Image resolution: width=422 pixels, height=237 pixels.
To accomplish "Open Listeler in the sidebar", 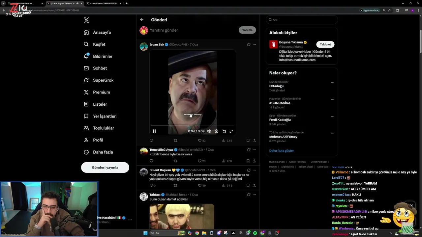I will pyautogui.click(x=95, y=104).
